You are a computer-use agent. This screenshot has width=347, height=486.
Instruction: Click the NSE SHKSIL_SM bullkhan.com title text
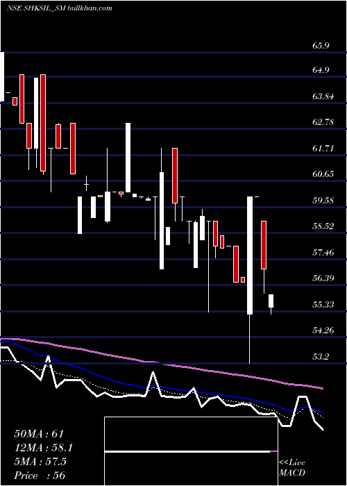pos(59,8)
